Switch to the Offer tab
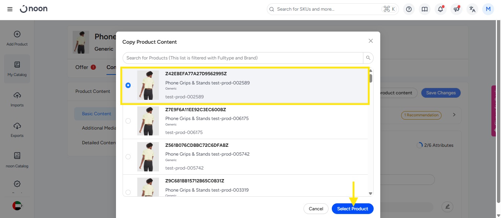This screenshot has height=218, width=501. tap(82, 67)
